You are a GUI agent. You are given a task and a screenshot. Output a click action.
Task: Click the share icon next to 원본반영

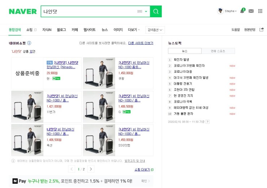click(261, 30)
